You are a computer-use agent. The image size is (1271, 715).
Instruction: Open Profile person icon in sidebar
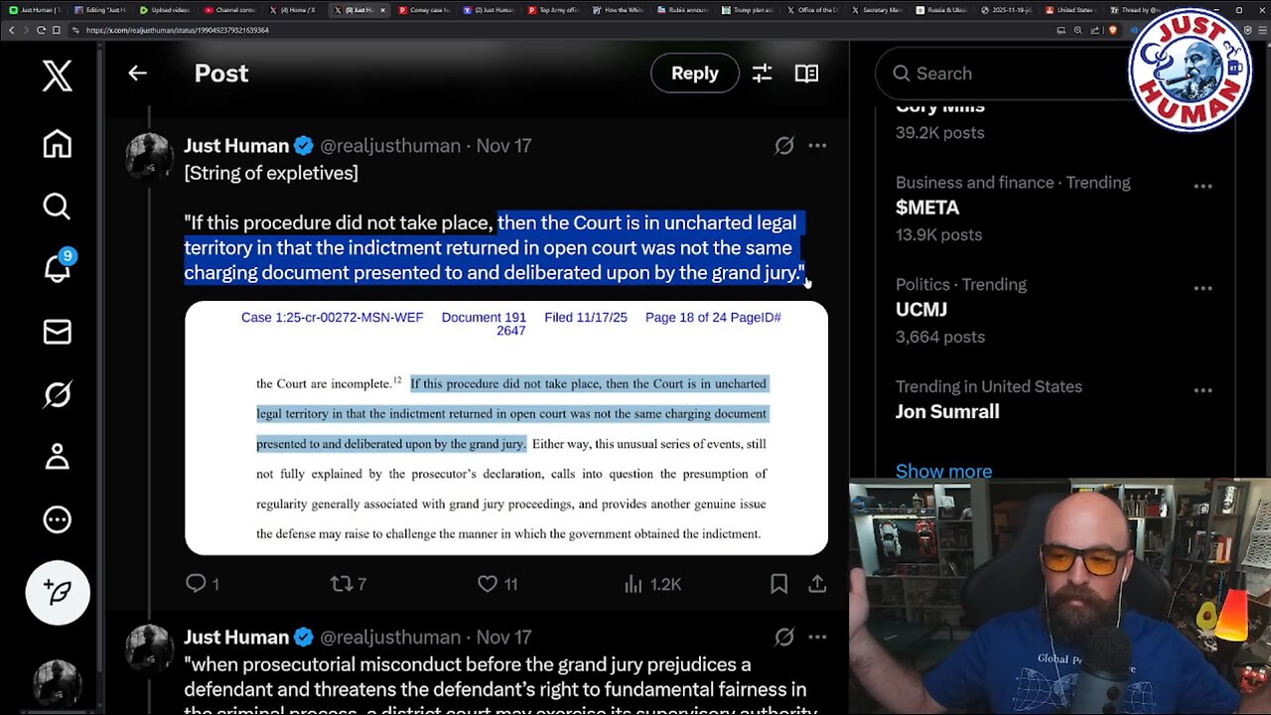coord(57,456)
